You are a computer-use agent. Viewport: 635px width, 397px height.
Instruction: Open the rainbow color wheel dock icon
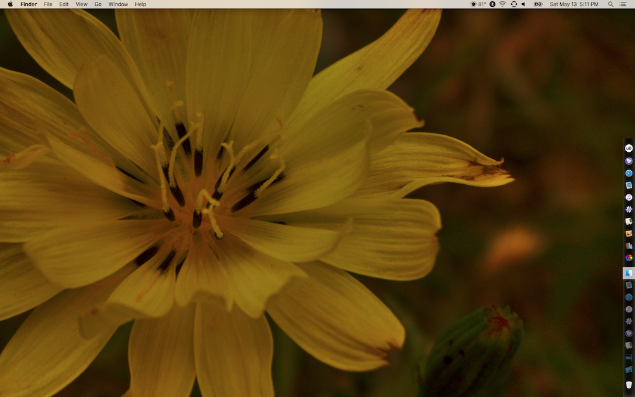pyautogui.click(x=629, y=258)
